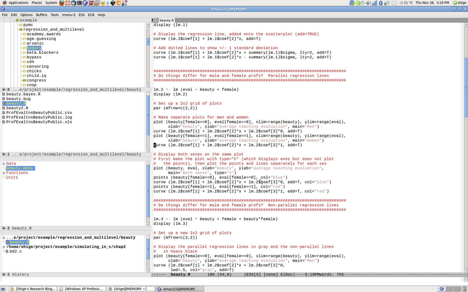This screenshot has width=468, height=292.
Task: Launch Firefox from the top panel
Action: click(x=62, y=3)
